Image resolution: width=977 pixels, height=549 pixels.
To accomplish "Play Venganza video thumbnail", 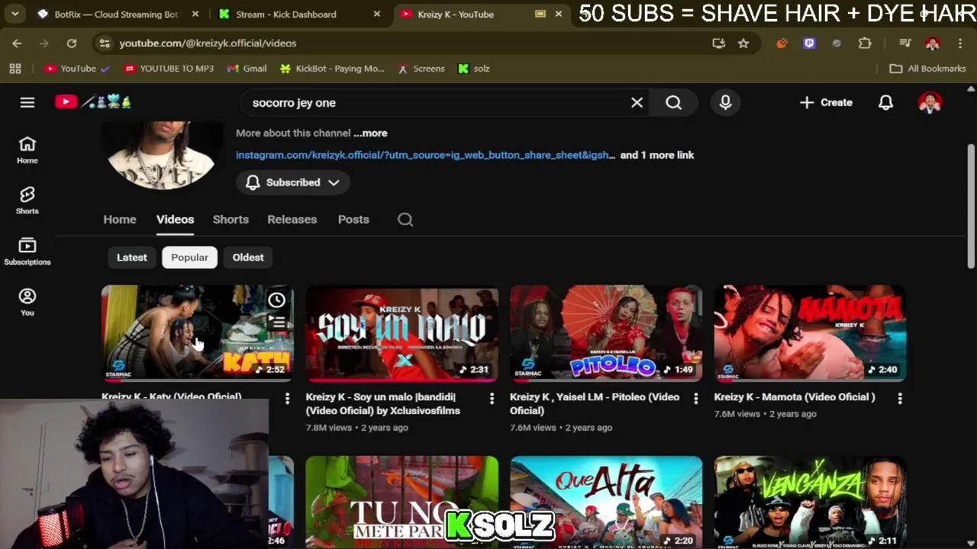I will [810, 502].
